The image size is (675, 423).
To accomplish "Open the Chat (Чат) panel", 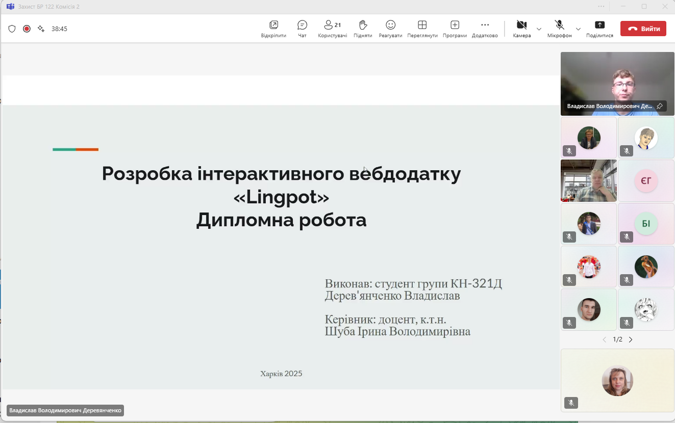I will click(302, 29).
